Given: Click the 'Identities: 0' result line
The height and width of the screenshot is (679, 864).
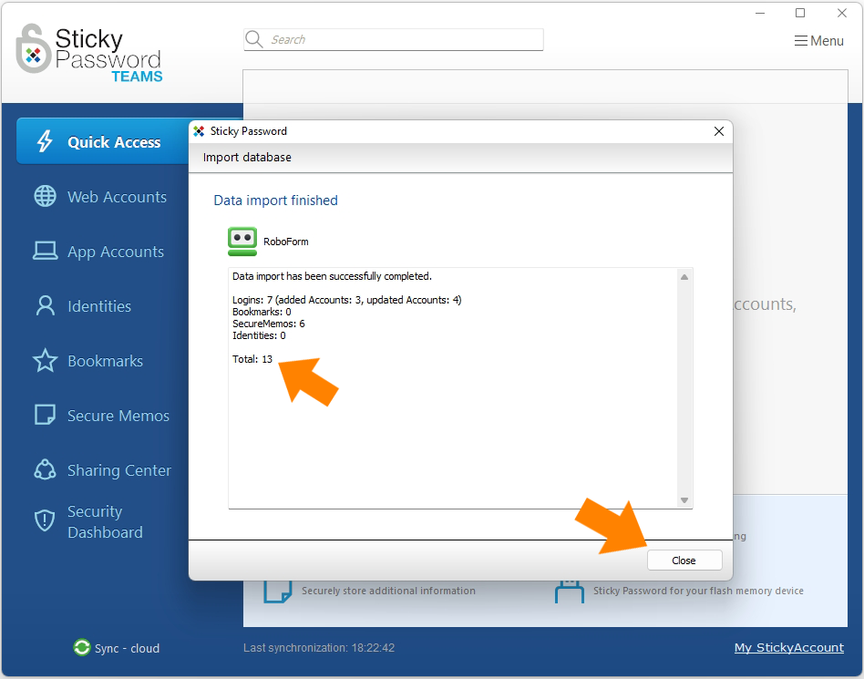Looking at the screenshot, I should (259, 335).
